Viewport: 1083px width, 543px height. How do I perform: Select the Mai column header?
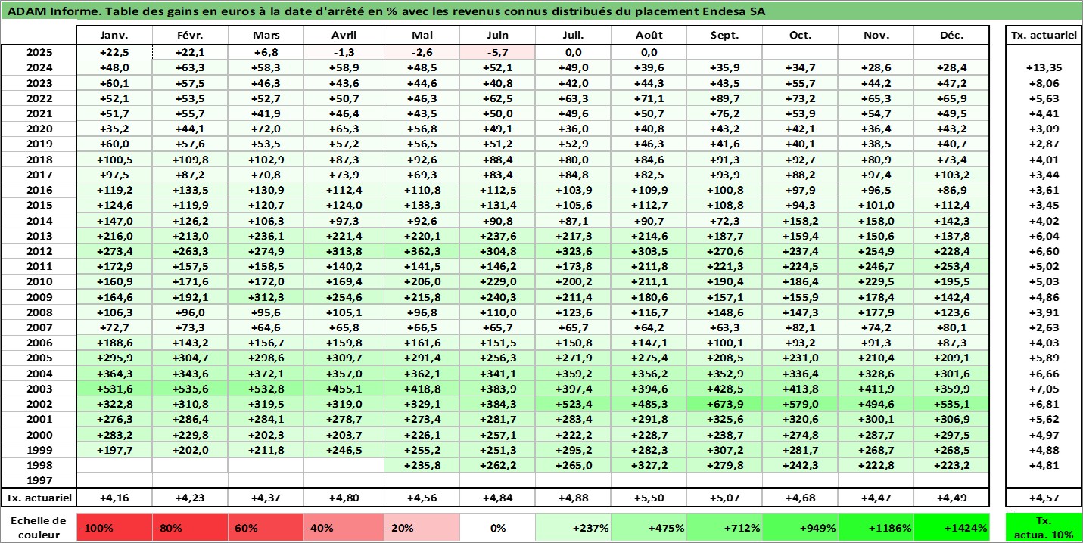point(422,36)
